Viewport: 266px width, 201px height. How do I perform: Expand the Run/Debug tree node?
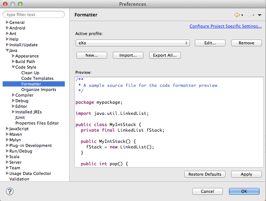click(7, 151)
